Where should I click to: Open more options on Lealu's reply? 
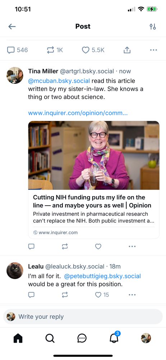(x=132, y=295)
